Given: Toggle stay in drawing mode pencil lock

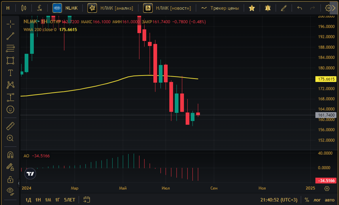Looking at the screenshot, I should click(11, 167).
